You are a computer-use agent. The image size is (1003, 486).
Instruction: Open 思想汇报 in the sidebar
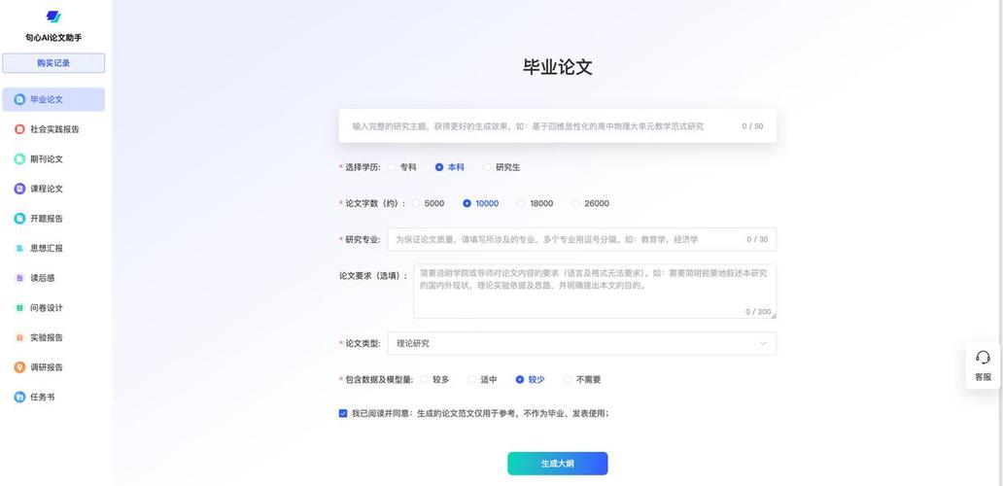(53, 248)
